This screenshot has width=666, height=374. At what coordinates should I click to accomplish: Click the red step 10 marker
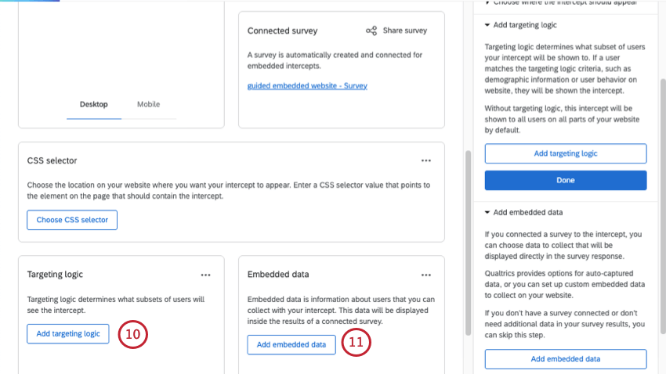click(132, 334)
